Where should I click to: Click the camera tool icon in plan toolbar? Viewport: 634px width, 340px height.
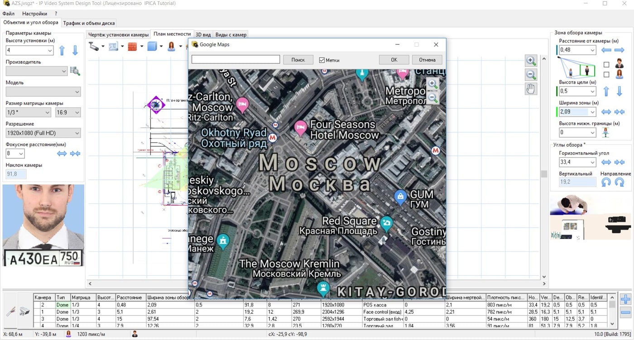point(94,46)
